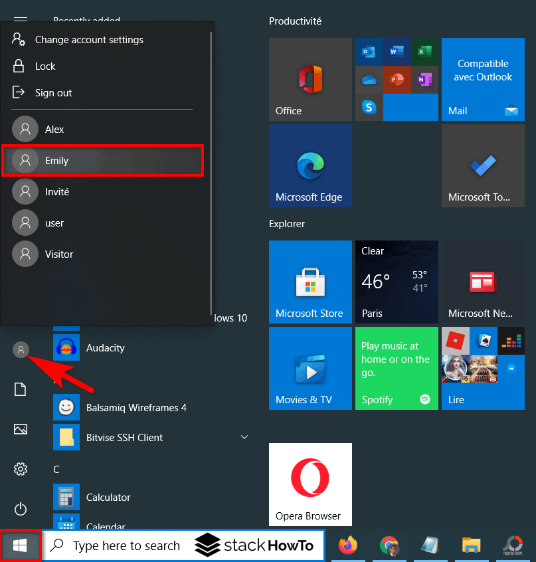Open the Mail tile
The image size is (536, 562).
coord(483,80)
